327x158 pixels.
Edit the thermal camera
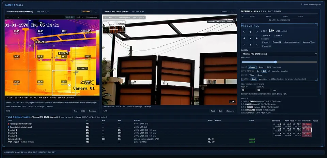point(83,111)
